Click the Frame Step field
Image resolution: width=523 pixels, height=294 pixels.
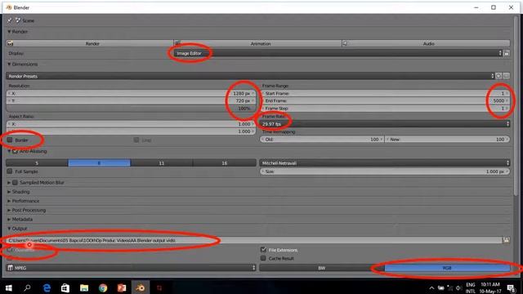pyautogui.click(x=385, y=109)
